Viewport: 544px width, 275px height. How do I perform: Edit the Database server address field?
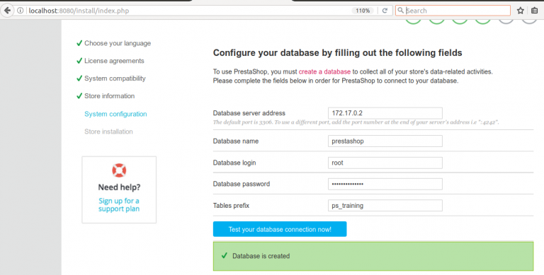pos(385,113)
